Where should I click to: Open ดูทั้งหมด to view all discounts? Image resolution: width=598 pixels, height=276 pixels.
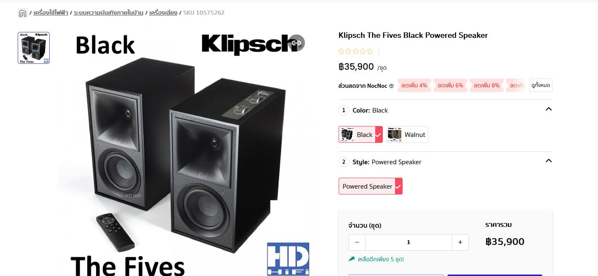pos(541,85)
